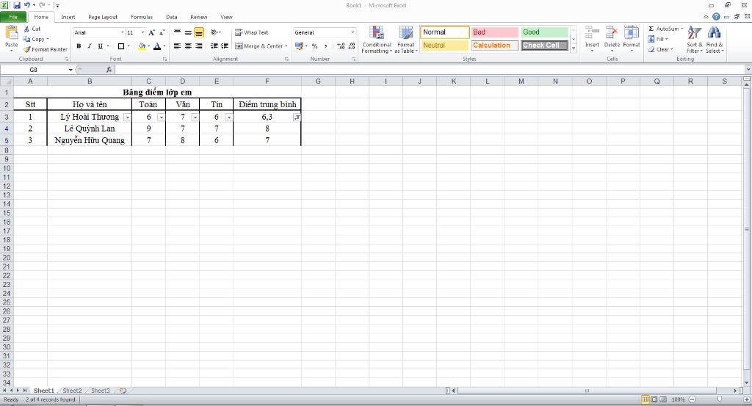Open Sort & Filter menu

point(694,40)
